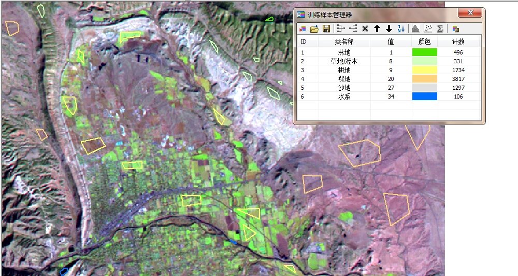Screen dimensions: 518x276
Task: Click the 值 column header
Action: point(391,42)
